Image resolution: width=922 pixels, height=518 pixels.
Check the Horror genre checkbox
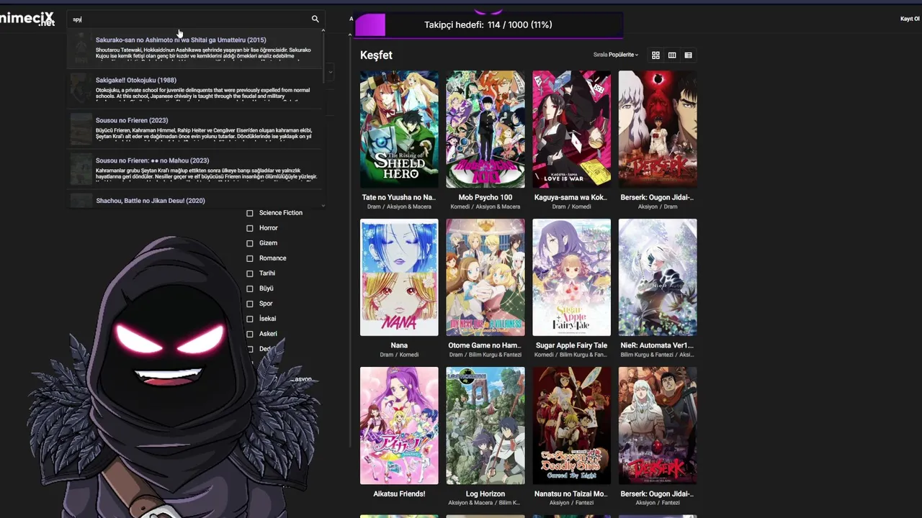pyautogui.click(x=250, y=228)
